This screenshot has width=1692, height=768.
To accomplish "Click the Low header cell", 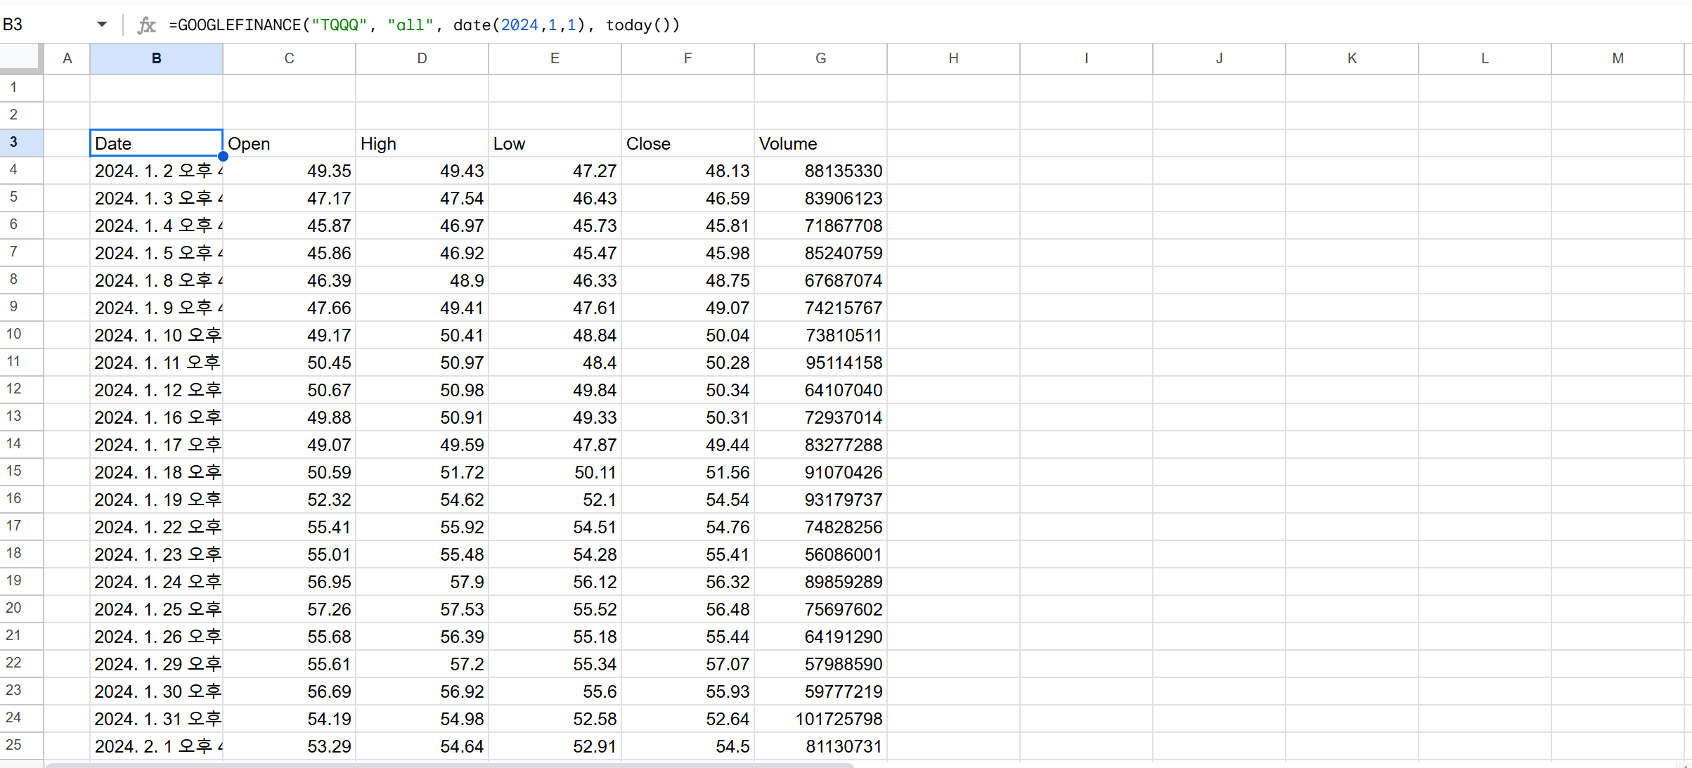I will [555, 143].
